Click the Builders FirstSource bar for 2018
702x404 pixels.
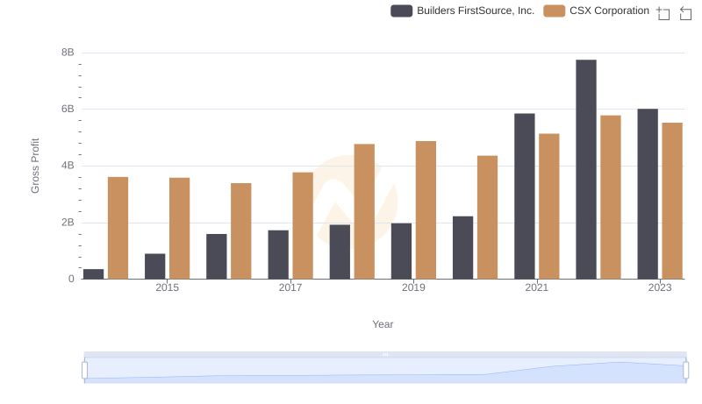340,252
